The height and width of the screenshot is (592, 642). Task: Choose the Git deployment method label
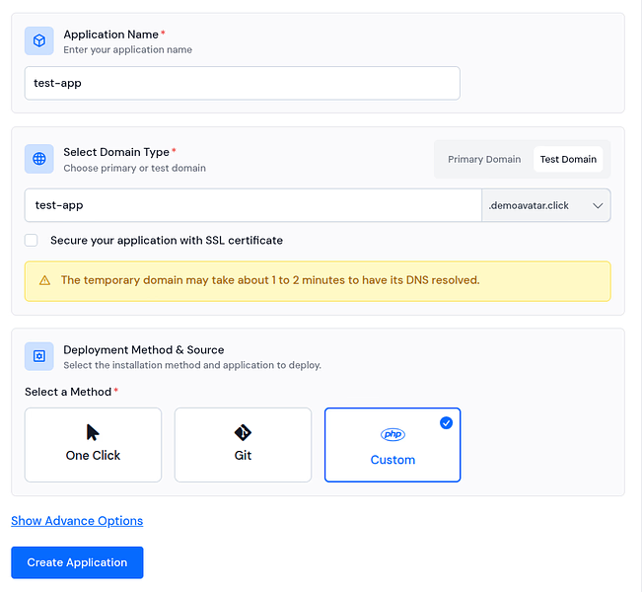pos(243,456)
